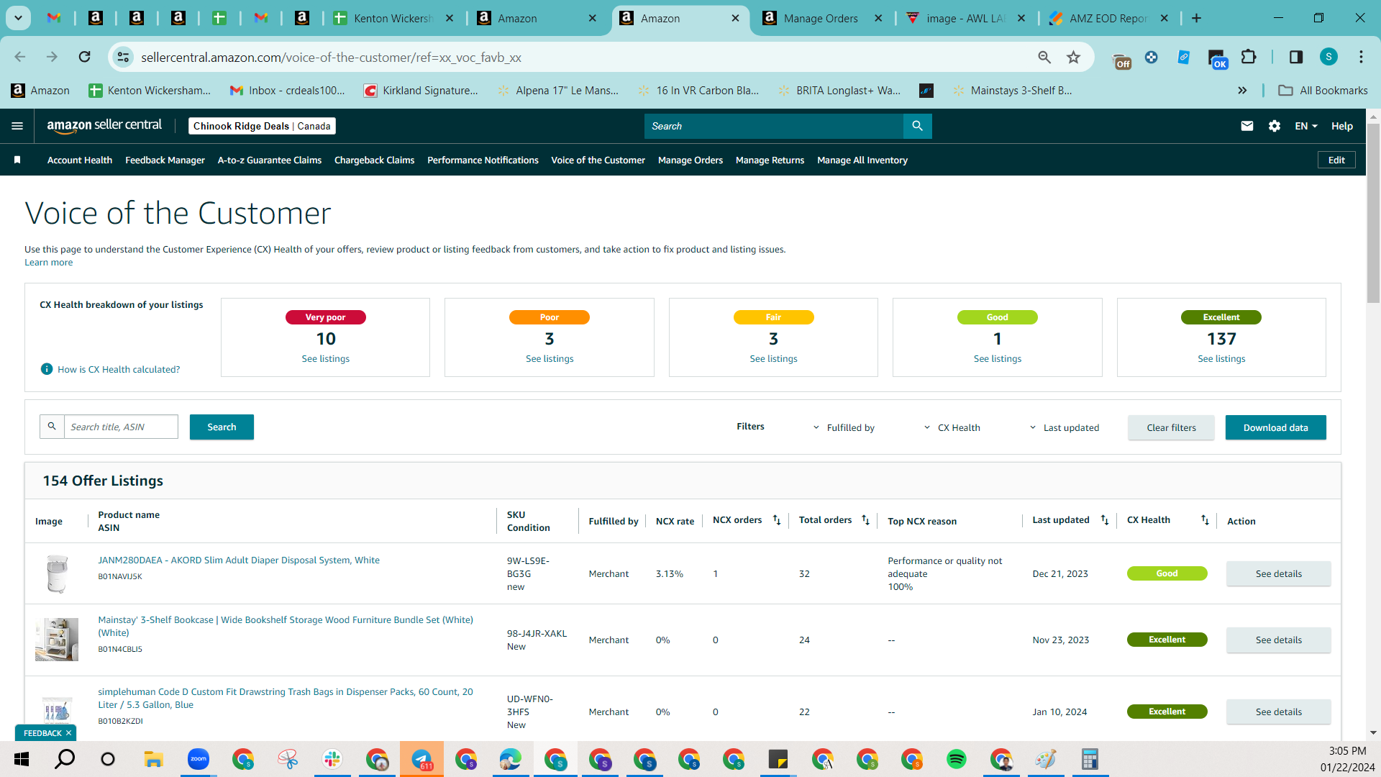Open the settings gear icon
This screenshot has height=777, width=1381.
[x=1275, y=126]
